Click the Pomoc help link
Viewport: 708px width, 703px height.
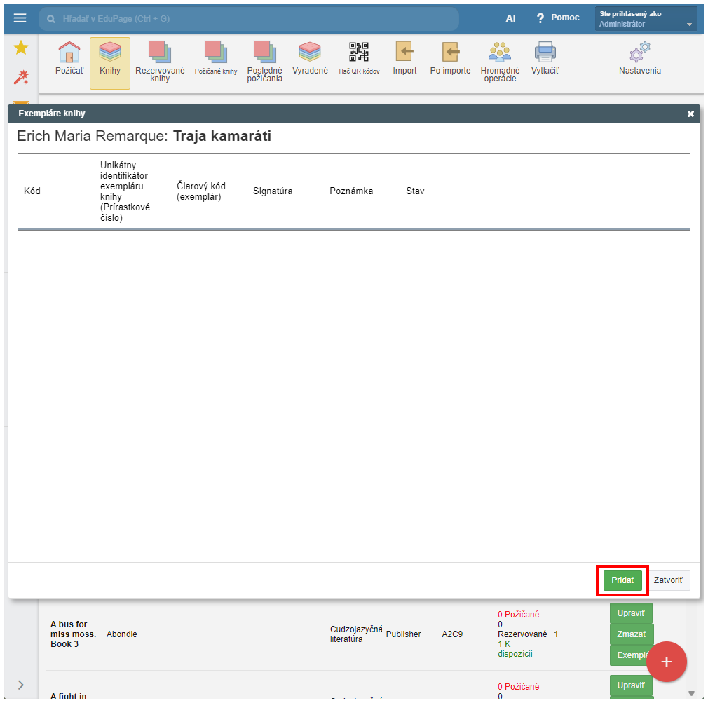(558, 18)
